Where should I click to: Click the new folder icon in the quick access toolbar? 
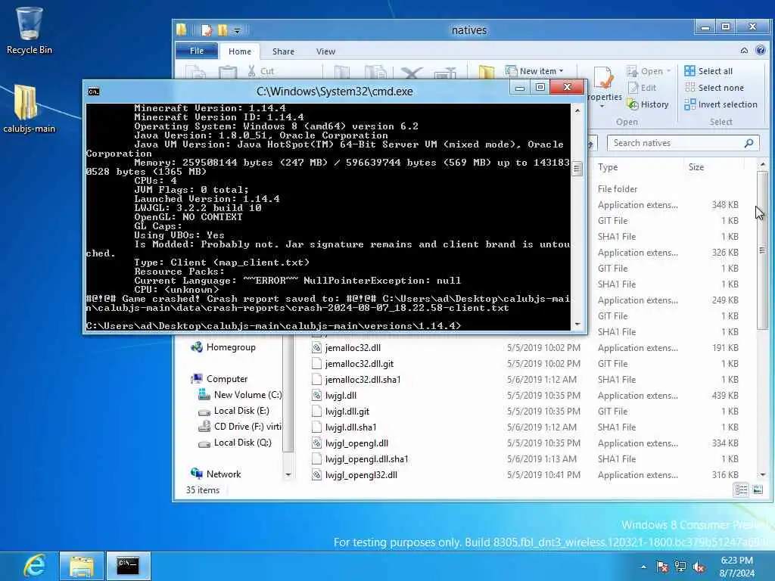pos(223,30)
